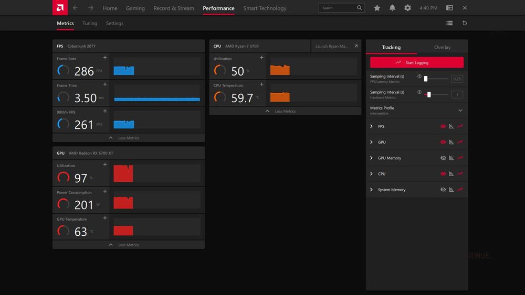Expand the GPU Memory tracking row
Image resolution: width=525 pixels, height=295 pixels.
click(371, 158)
